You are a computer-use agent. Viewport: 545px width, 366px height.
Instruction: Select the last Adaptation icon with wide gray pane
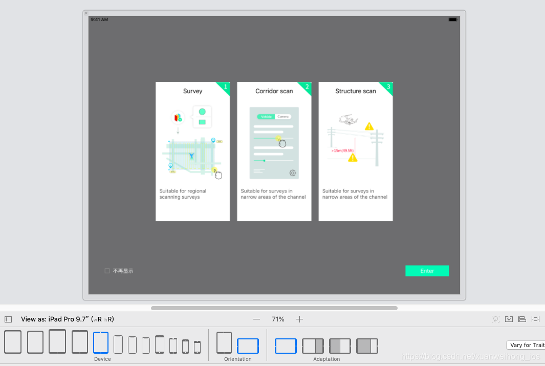coord(367,346)
